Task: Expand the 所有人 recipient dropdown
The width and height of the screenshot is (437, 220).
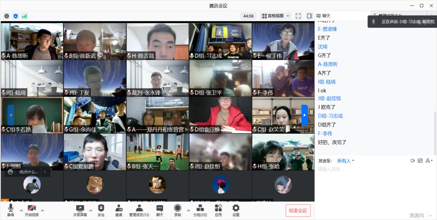Action: [x=346, y=161]
